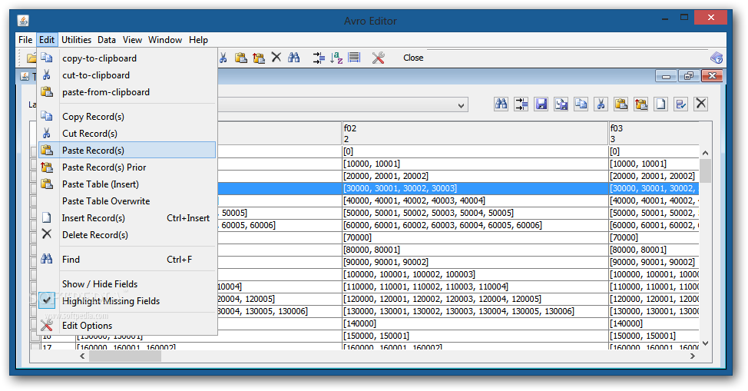Open the wrench options icon in toolbar
This screenshot has height=391, width=748.
click(378, 58)
